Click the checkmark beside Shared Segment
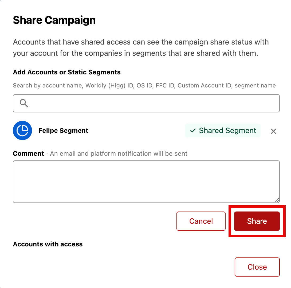The width and height of the screenshot is (291, 288). [x=193, y=130]
